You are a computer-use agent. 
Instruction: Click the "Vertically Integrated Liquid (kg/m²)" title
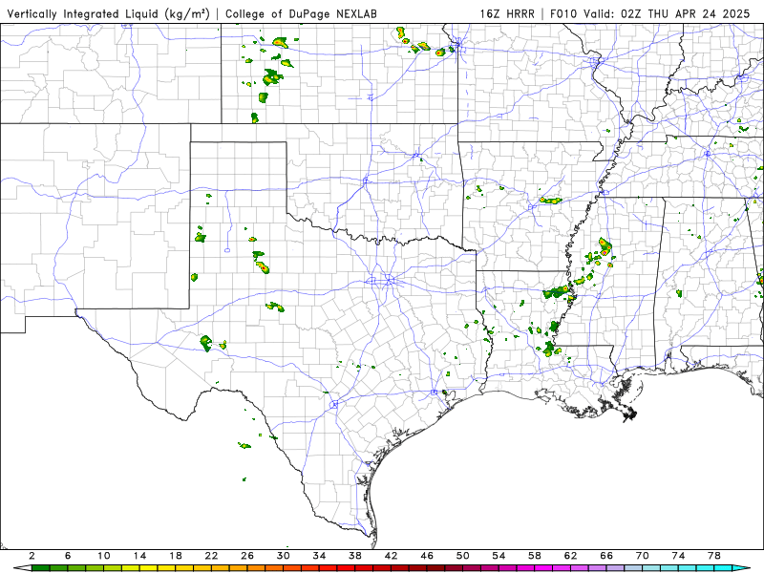click(x=108, y=13)
